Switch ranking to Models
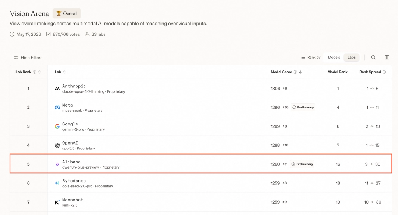This screenshot has height=215, width=398. [334, 58]
